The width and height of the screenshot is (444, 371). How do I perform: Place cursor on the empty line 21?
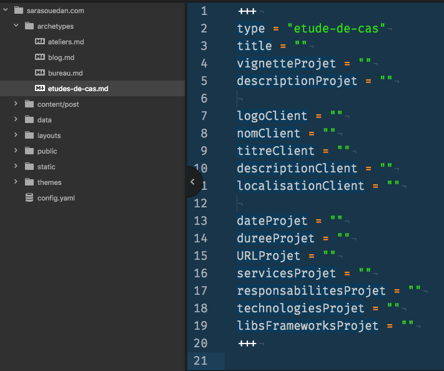312,360
